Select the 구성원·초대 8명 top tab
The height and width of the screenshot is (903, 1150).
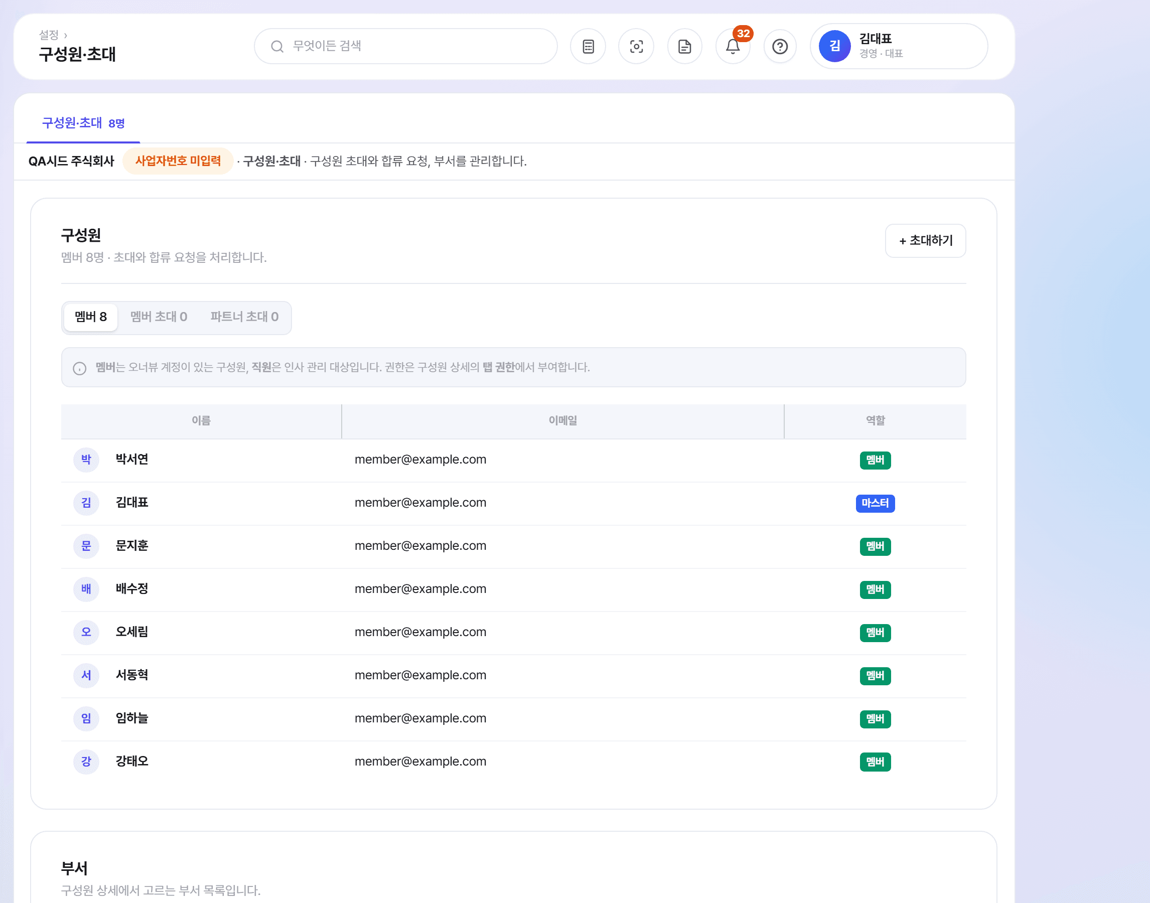tap(83, 123)
